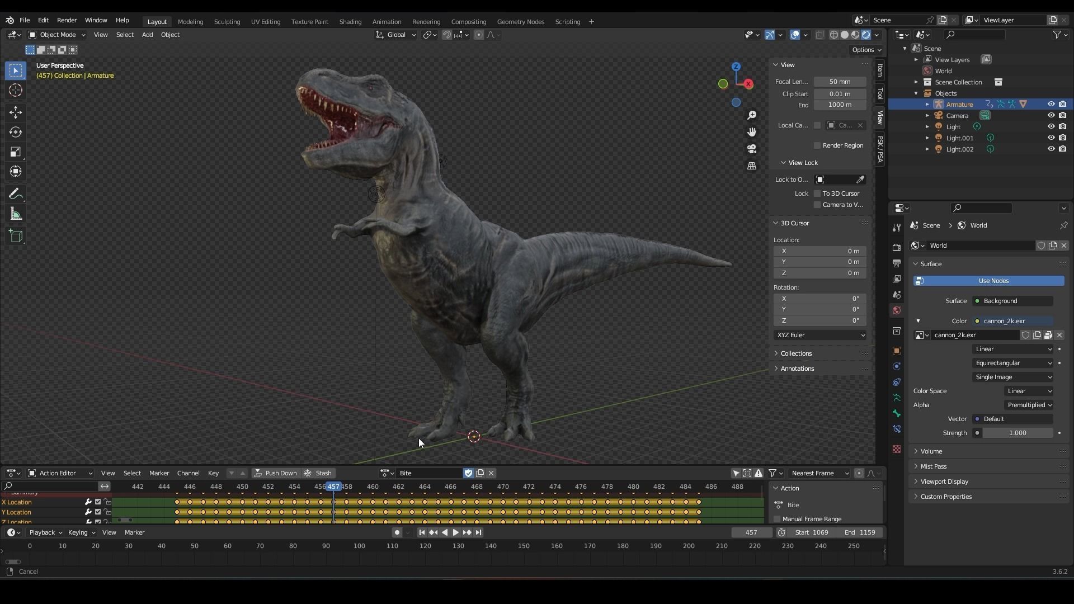Image resolution: width=1074 pixels, height=604 pixels.
Task: Toggle X Location channel checkbox
Action: [x=98, y=502]
